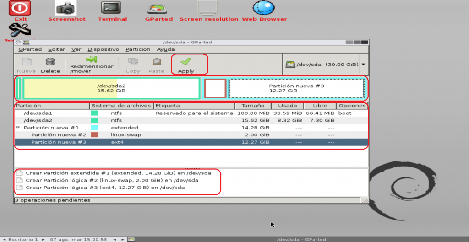Select the /dev/sda1 row
The image size is (469, 242).
pyautogui.click(x=191, y=113)
